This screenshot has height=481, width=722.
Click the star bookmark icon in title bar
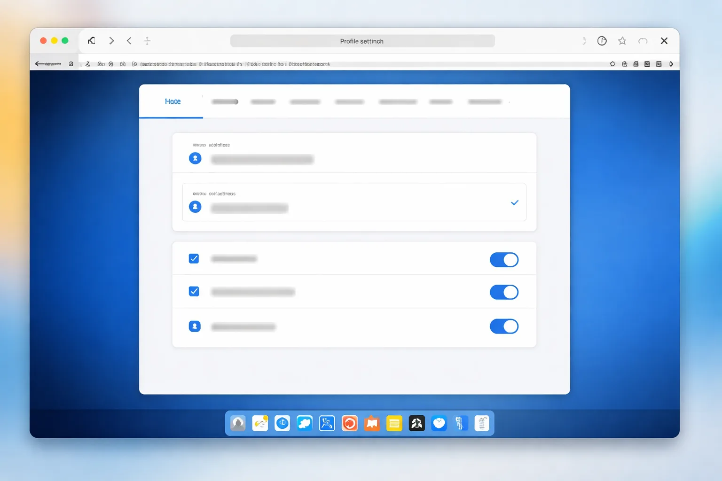click(x=622, y=41)
